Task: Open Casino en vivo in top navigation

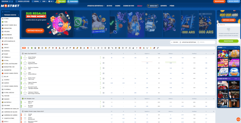Action: pyautogui.click(x=129, y=6)
